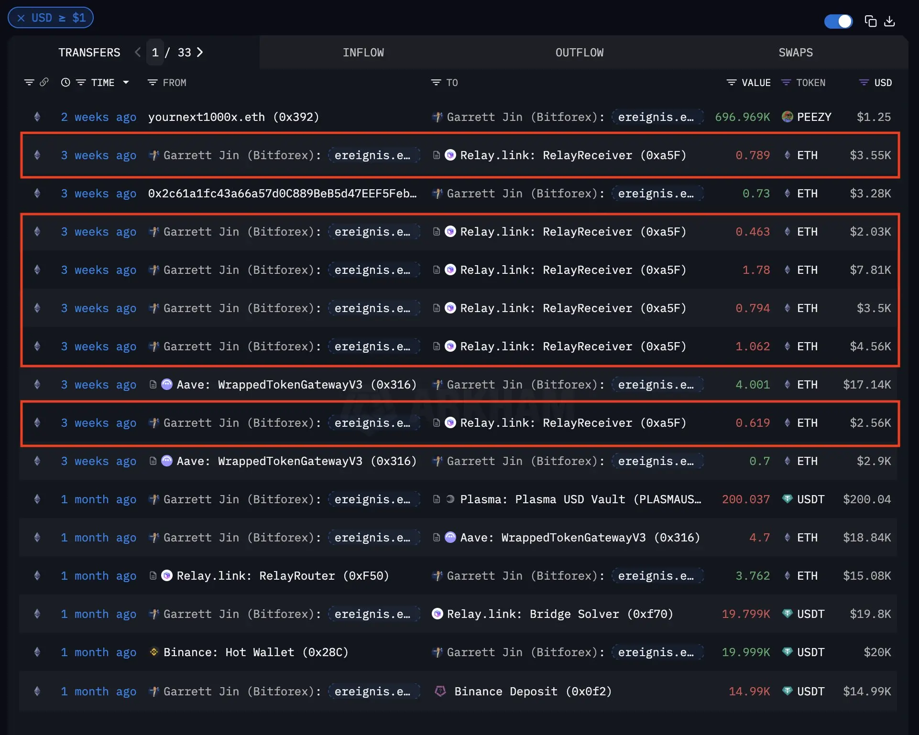
Task: Remove the USD ≥ $1 filter chip
Action: tap(21, 18)
